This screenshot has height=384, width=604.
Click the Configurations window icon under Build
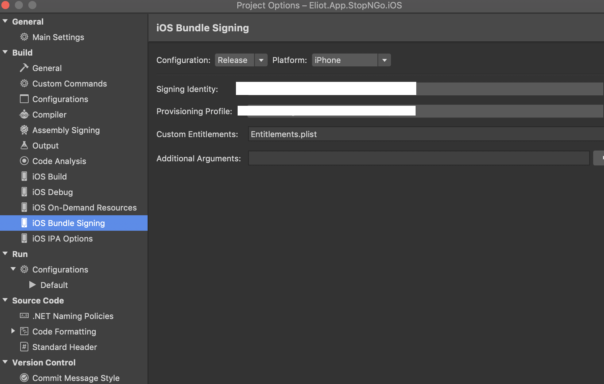24,99
